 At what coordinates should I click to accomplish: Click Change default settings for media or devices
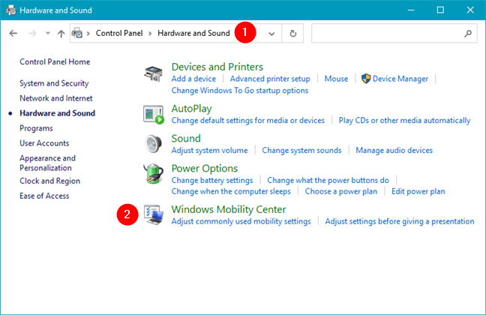(248, 120)
